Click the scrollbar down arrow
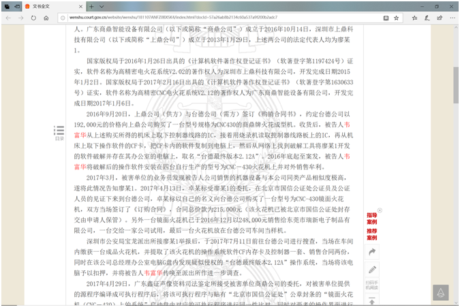Image resolution: width=460 pixels, height=307 pixels. (456, 303)
